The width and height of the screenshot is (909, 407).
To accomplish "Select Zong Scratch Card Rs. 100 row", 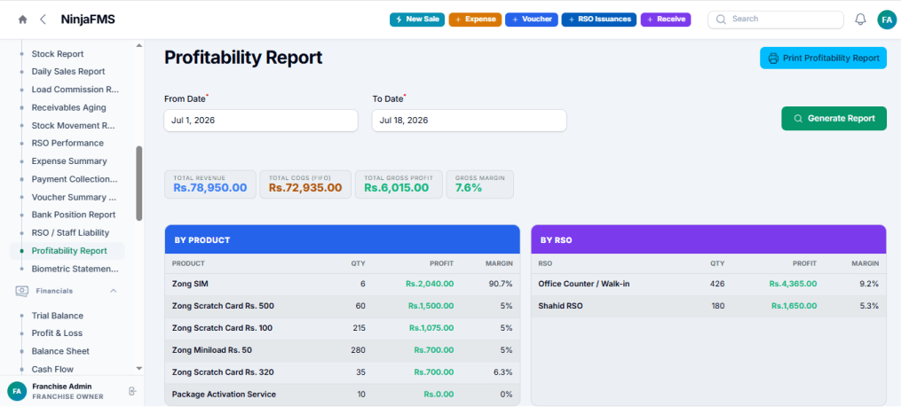I will pos(342,328).
